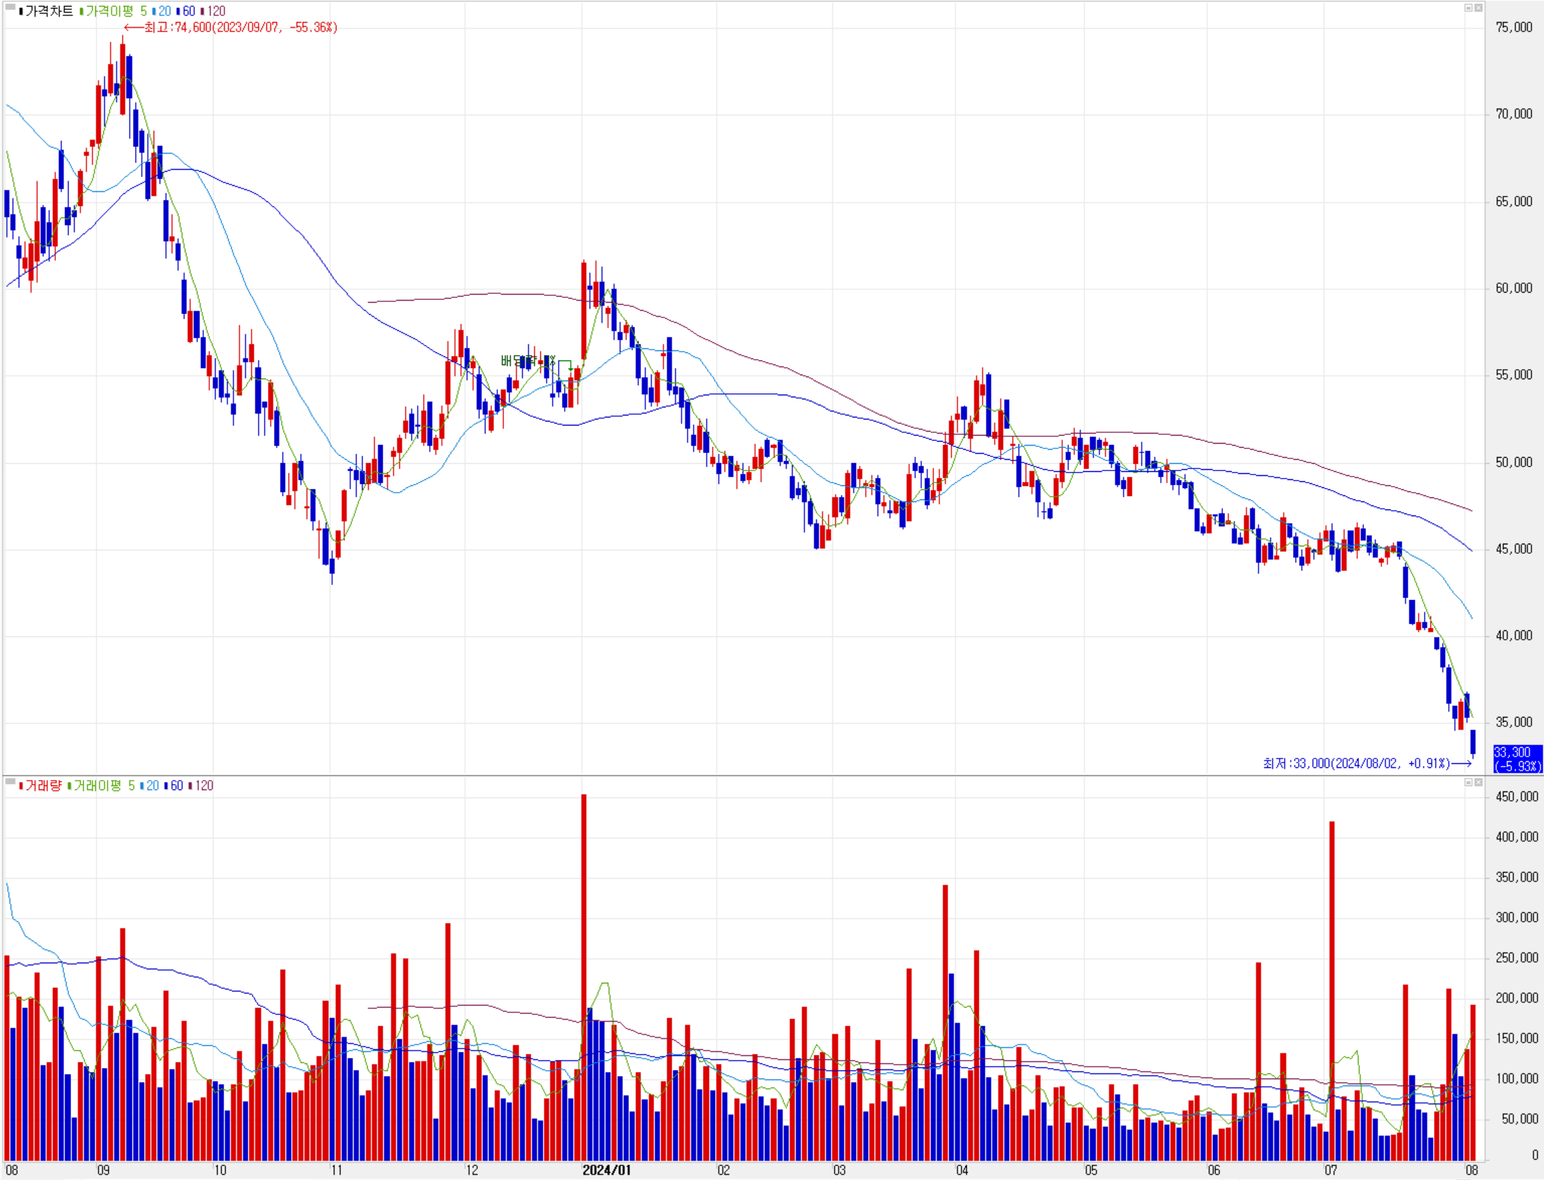1544x1180 pixels.
Task: Click gray handle before 가격차트 label
Action: point(10,8)
